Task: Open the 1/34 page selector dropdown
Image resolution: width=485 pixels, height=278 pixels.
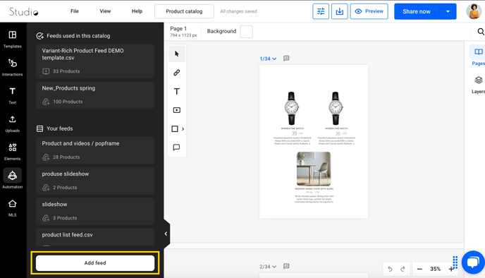Action: pyautogui.click(x=268, y=59)
